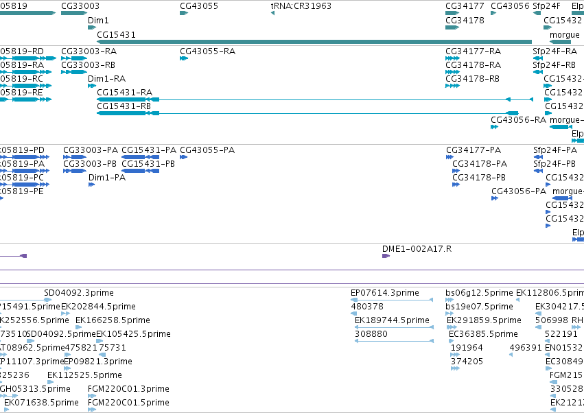Click transcript CG43055-RA

pos(207,51)
